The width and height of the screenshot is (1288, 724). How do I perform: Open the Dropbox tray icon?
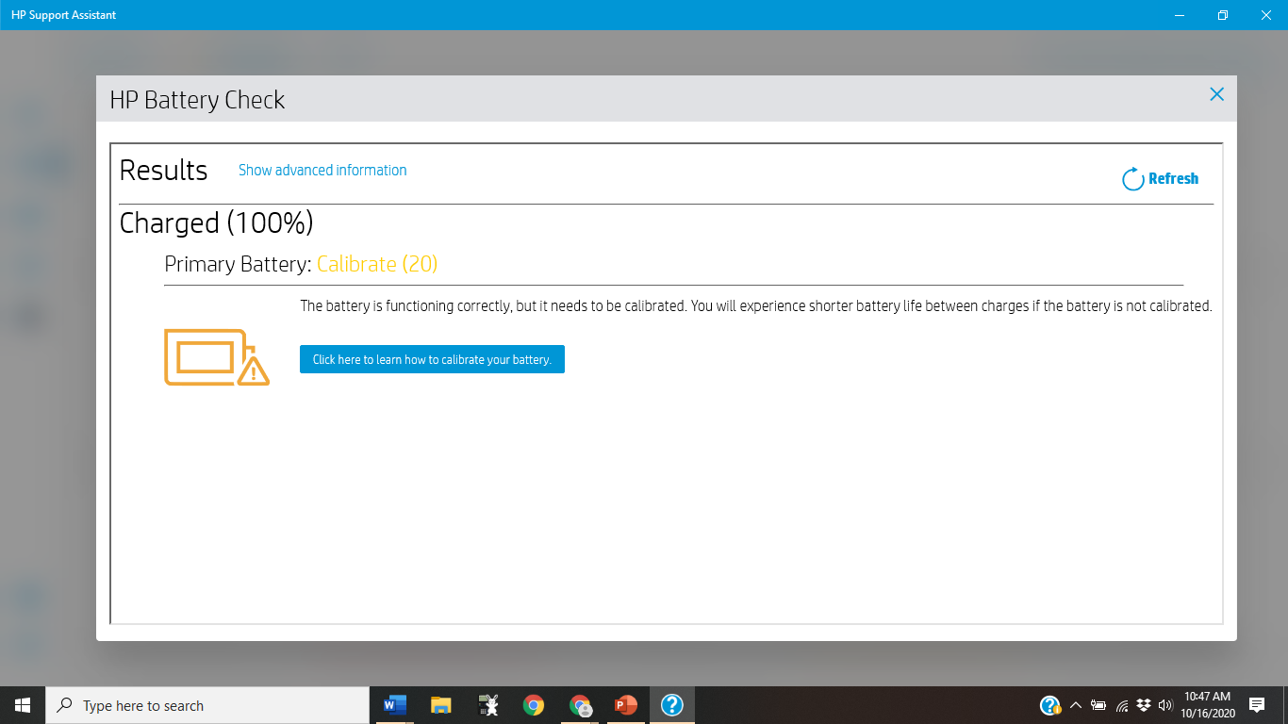point(1144,705)
